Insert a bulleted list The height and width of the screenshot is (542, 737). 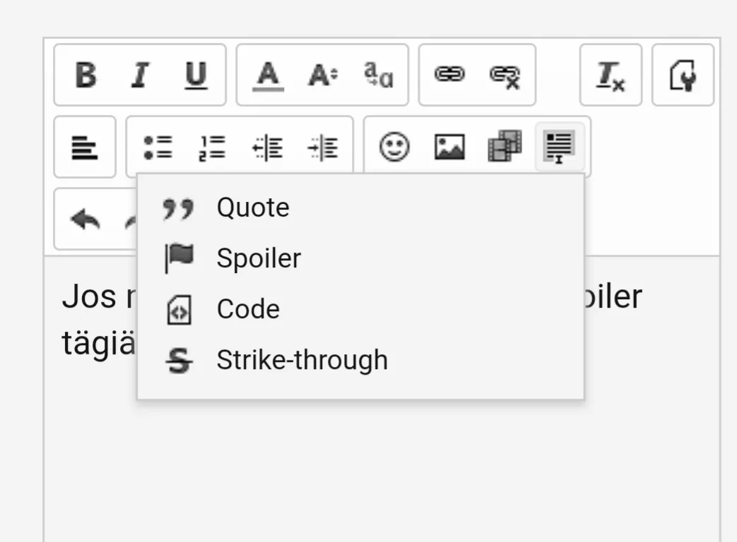(x=158, y=147)
